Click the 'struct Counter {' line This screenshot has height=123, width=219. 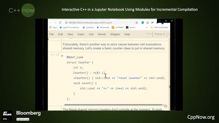pos(80,63)
